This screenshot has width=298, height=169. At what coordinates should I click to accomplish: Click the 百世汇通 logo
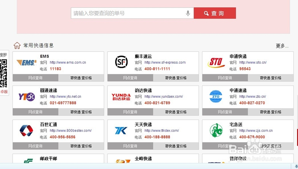pyautogui.click(x=27, y=131)
